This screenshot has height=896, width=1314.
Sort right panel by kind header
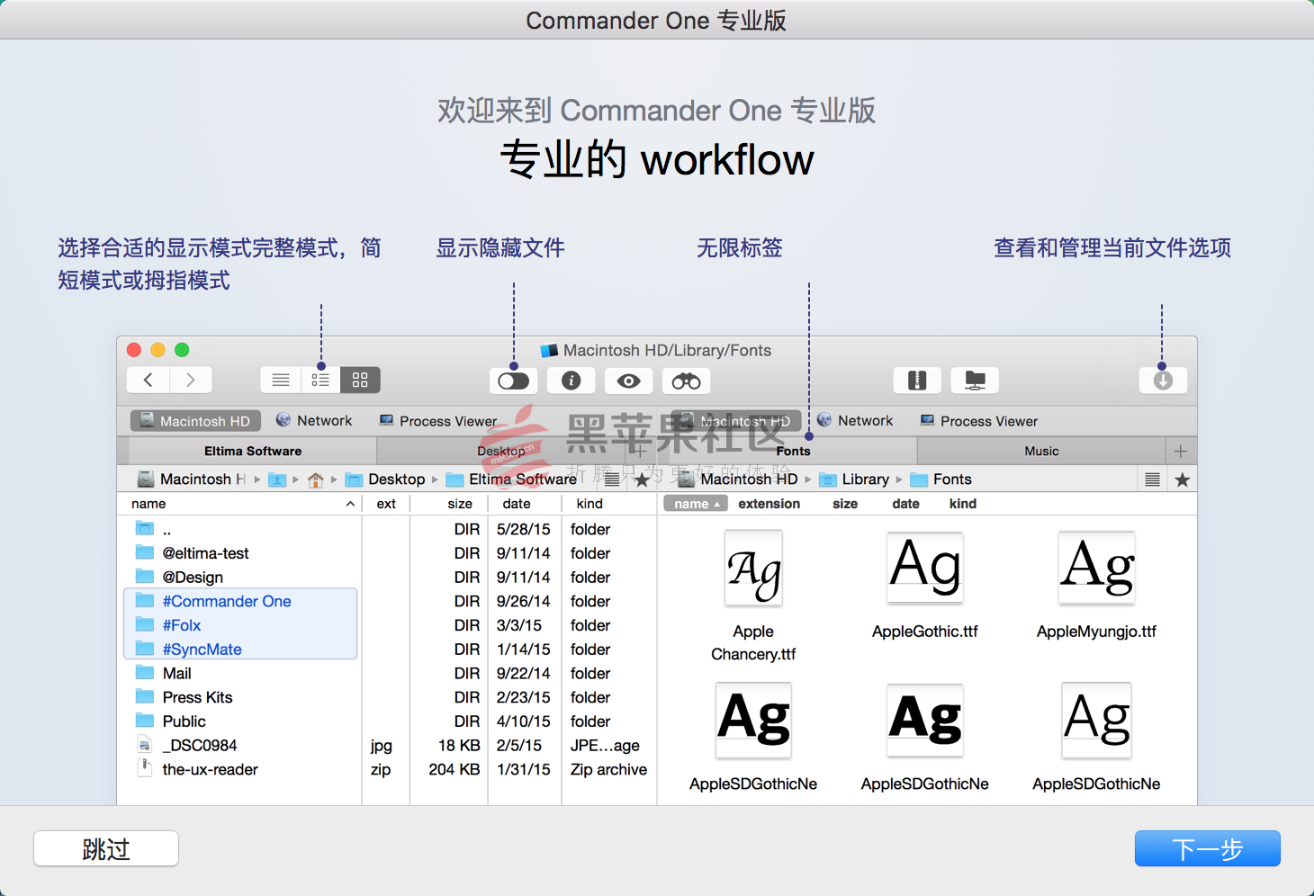(x=962, y=504)
